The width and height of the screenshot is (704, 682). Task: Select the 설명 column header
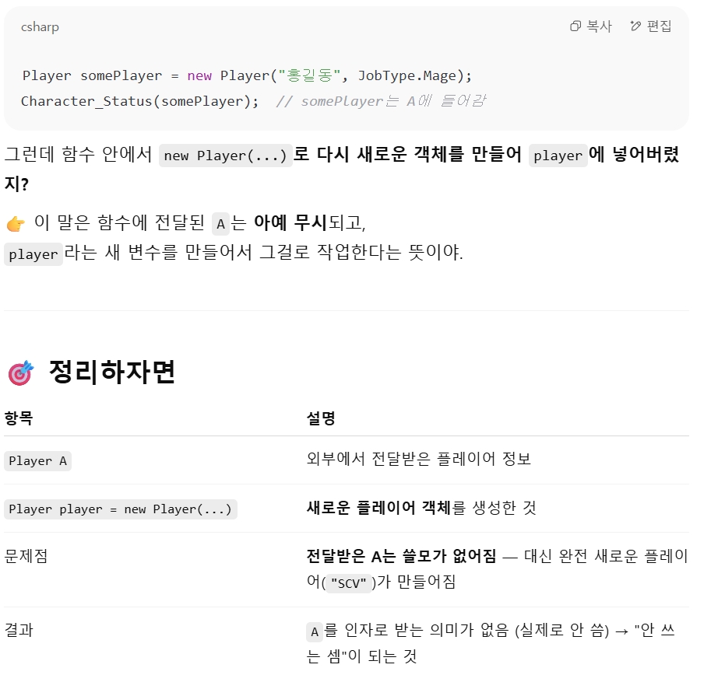(x=321, y=419)
